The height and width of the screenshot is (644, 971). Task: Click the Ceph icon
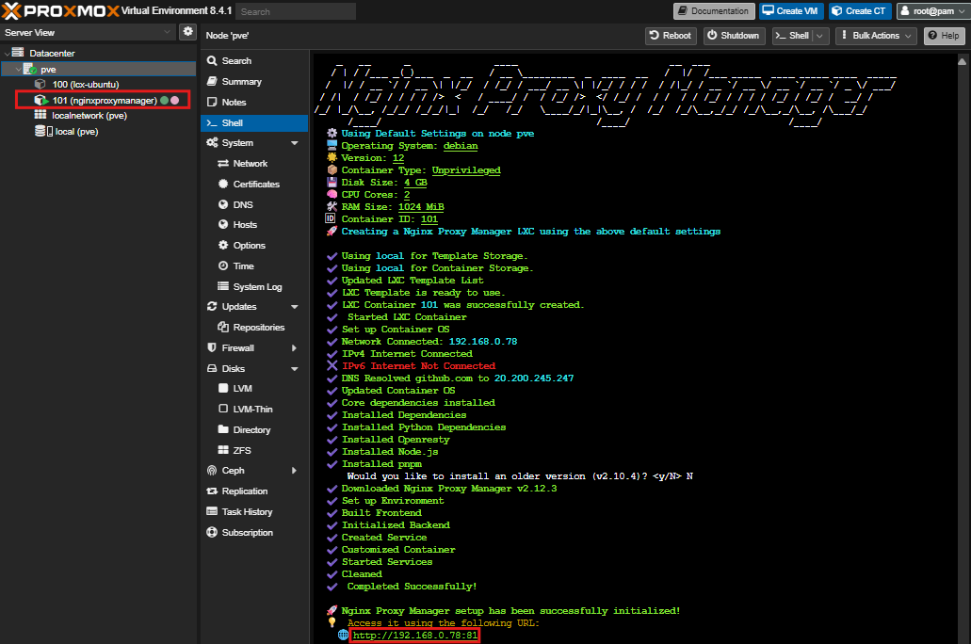click(212, 471)
